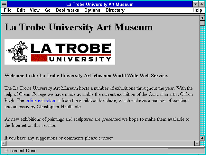
Task: Maximize the window with the up-arrow button
Action: click(x=202, y=4)
